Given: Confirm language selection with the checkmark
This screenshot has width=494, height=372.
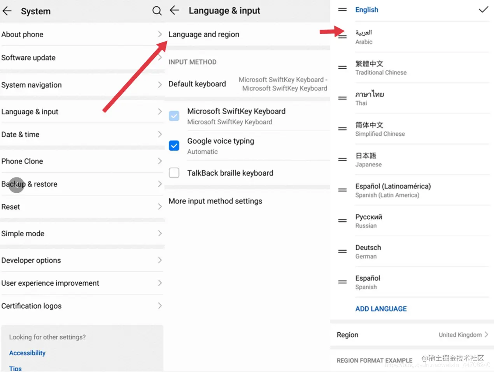Looking at the screenshot, I should click(483, 9).
